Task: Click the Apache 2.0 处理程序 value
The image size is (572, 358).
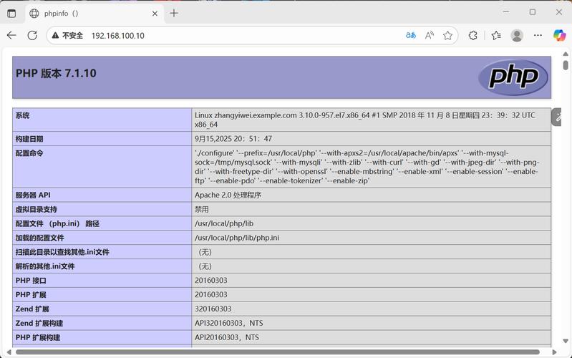Action: click(x=228, y=195)
